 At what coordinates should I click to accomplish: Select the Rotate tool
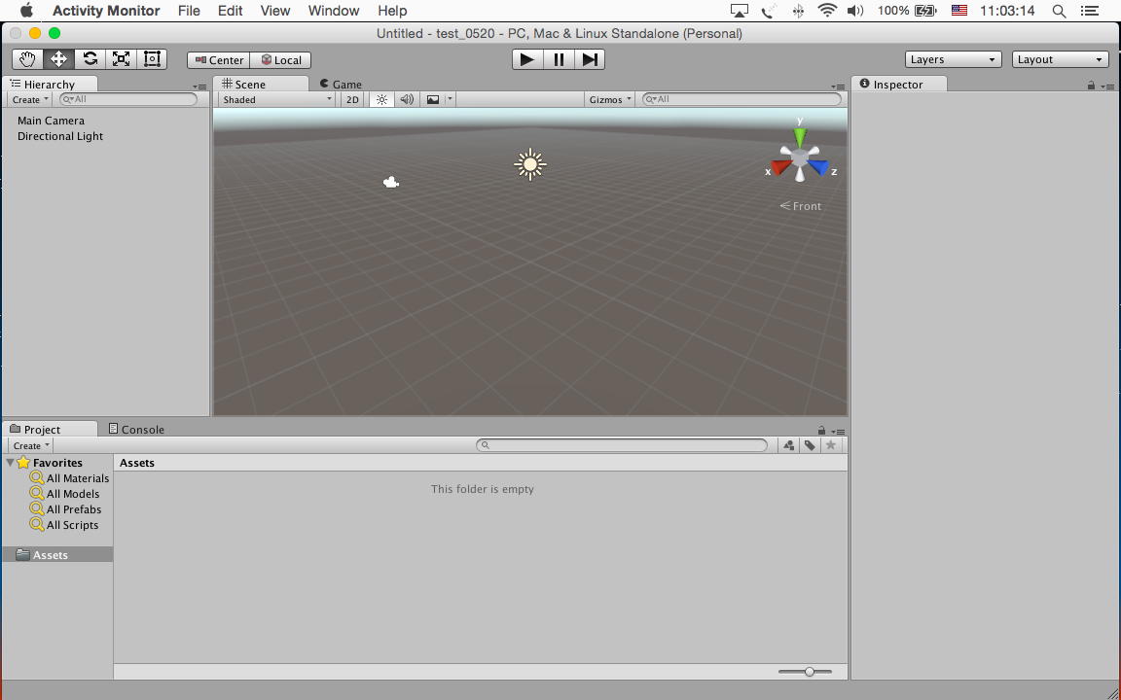[90, 59]
